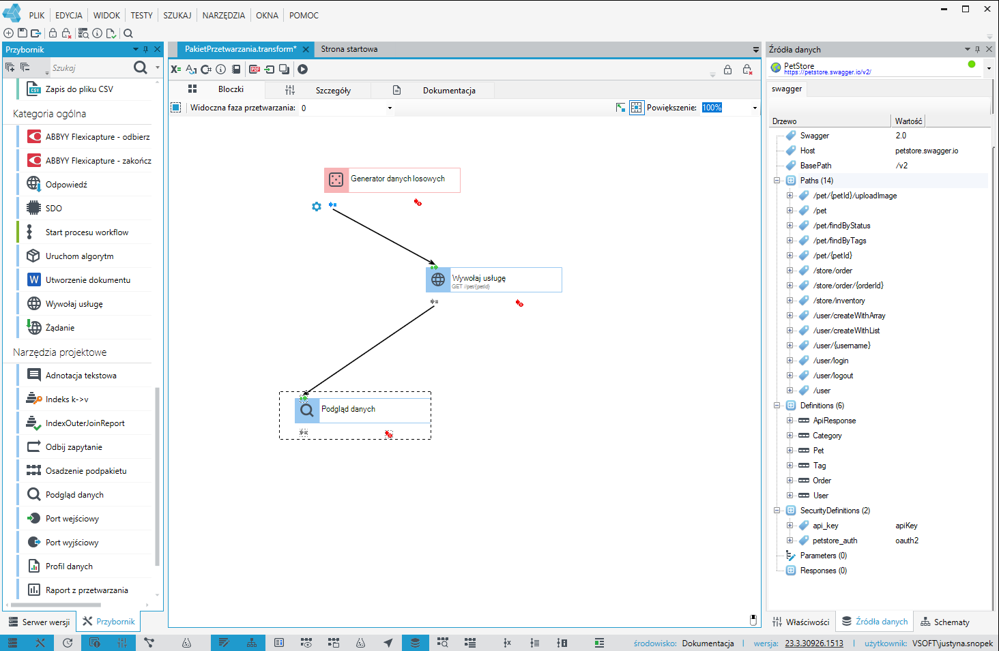Viewport: 999px width, 651px height.
Task: Open the Widoczna faza przetwarzania dropdown
Action: (390, 108)
